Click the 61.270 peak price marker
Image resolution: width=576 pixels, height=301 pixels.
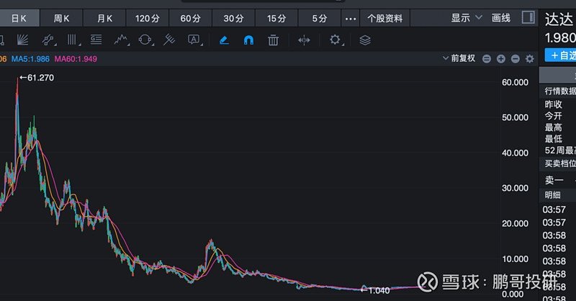(x=37, y=78)
